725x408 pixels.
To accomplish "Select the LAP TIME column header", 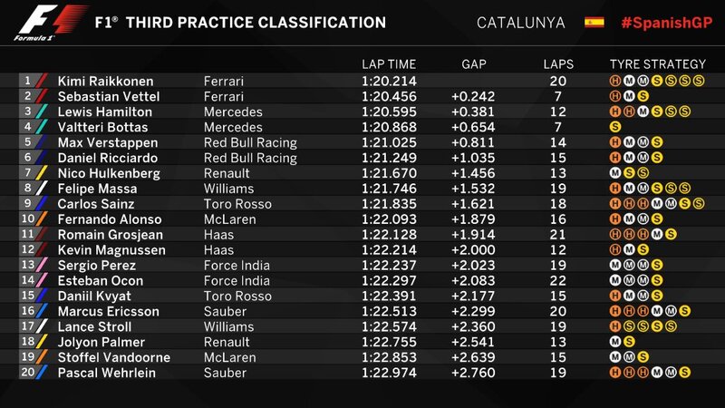I will pos(389,64).
